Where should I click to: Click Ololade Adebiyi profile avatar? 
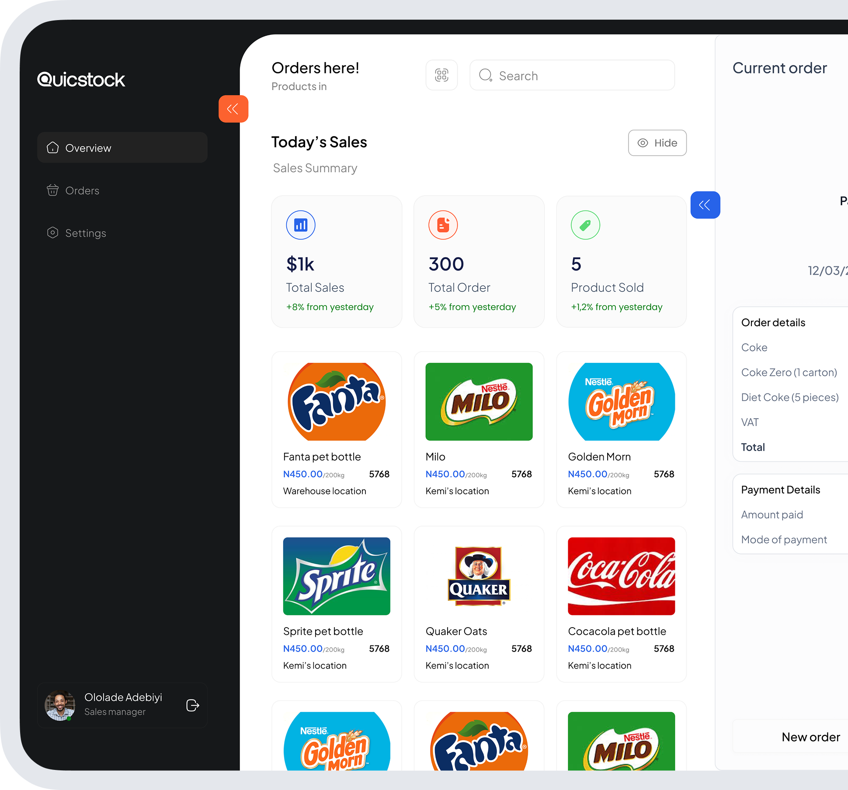click(60, 705)
